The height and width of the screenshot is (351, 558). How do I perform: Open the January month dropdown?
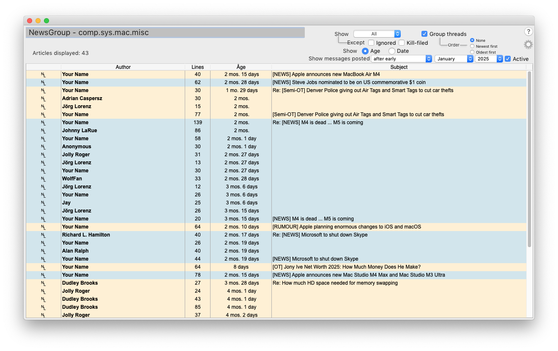pos(454,59)
